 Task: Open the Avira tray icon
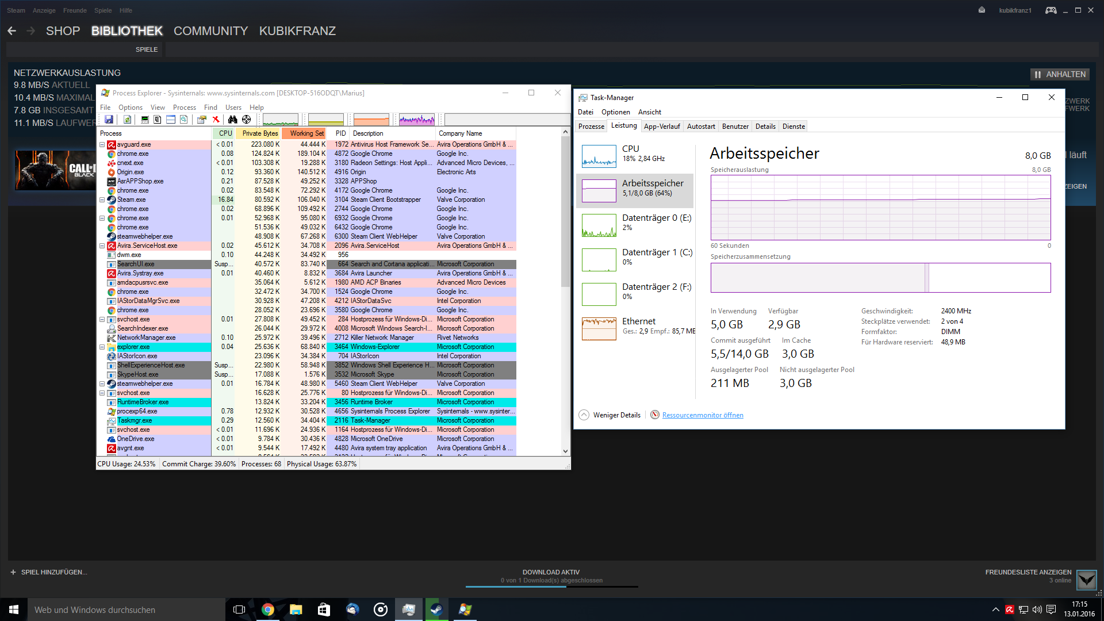(x=1009, y=609)
